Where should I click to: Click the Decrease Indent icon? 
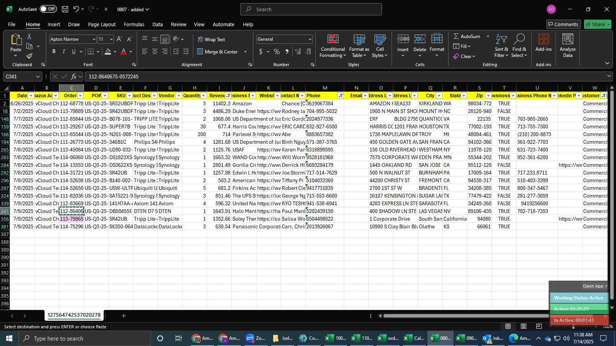coord(176,52)
